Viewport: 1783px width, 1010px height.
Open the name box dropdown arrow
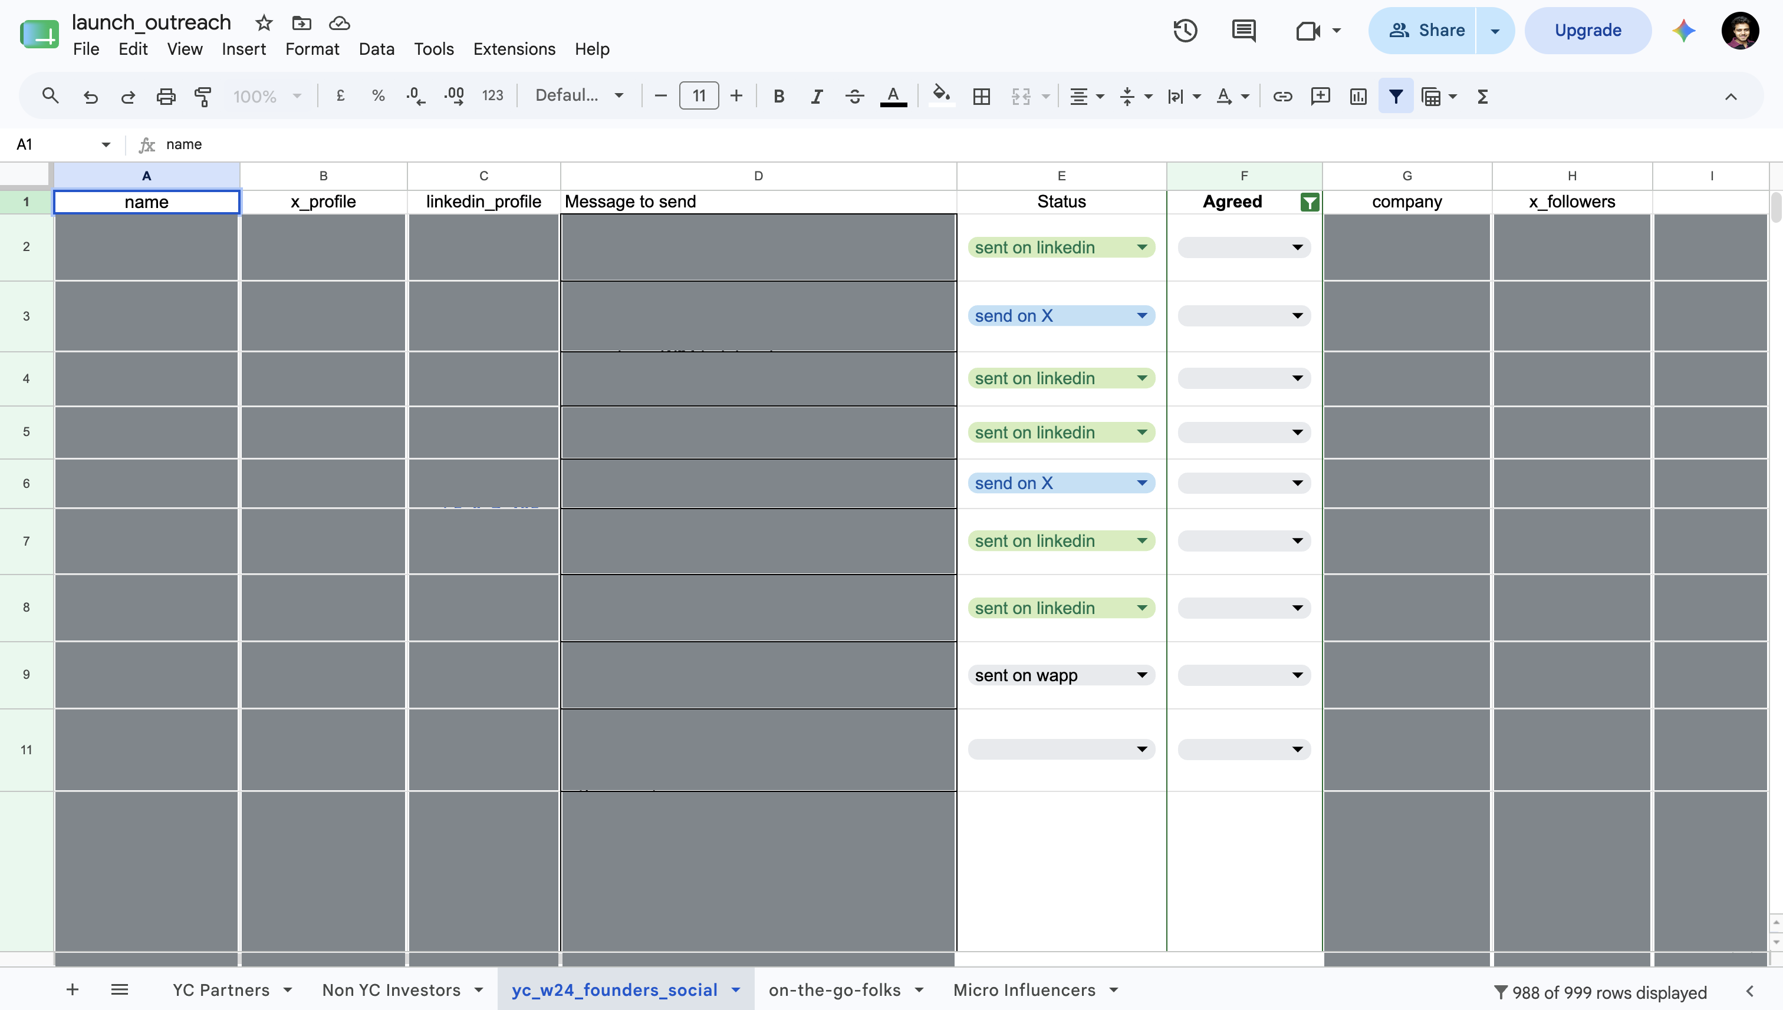[x=106, y=144]
